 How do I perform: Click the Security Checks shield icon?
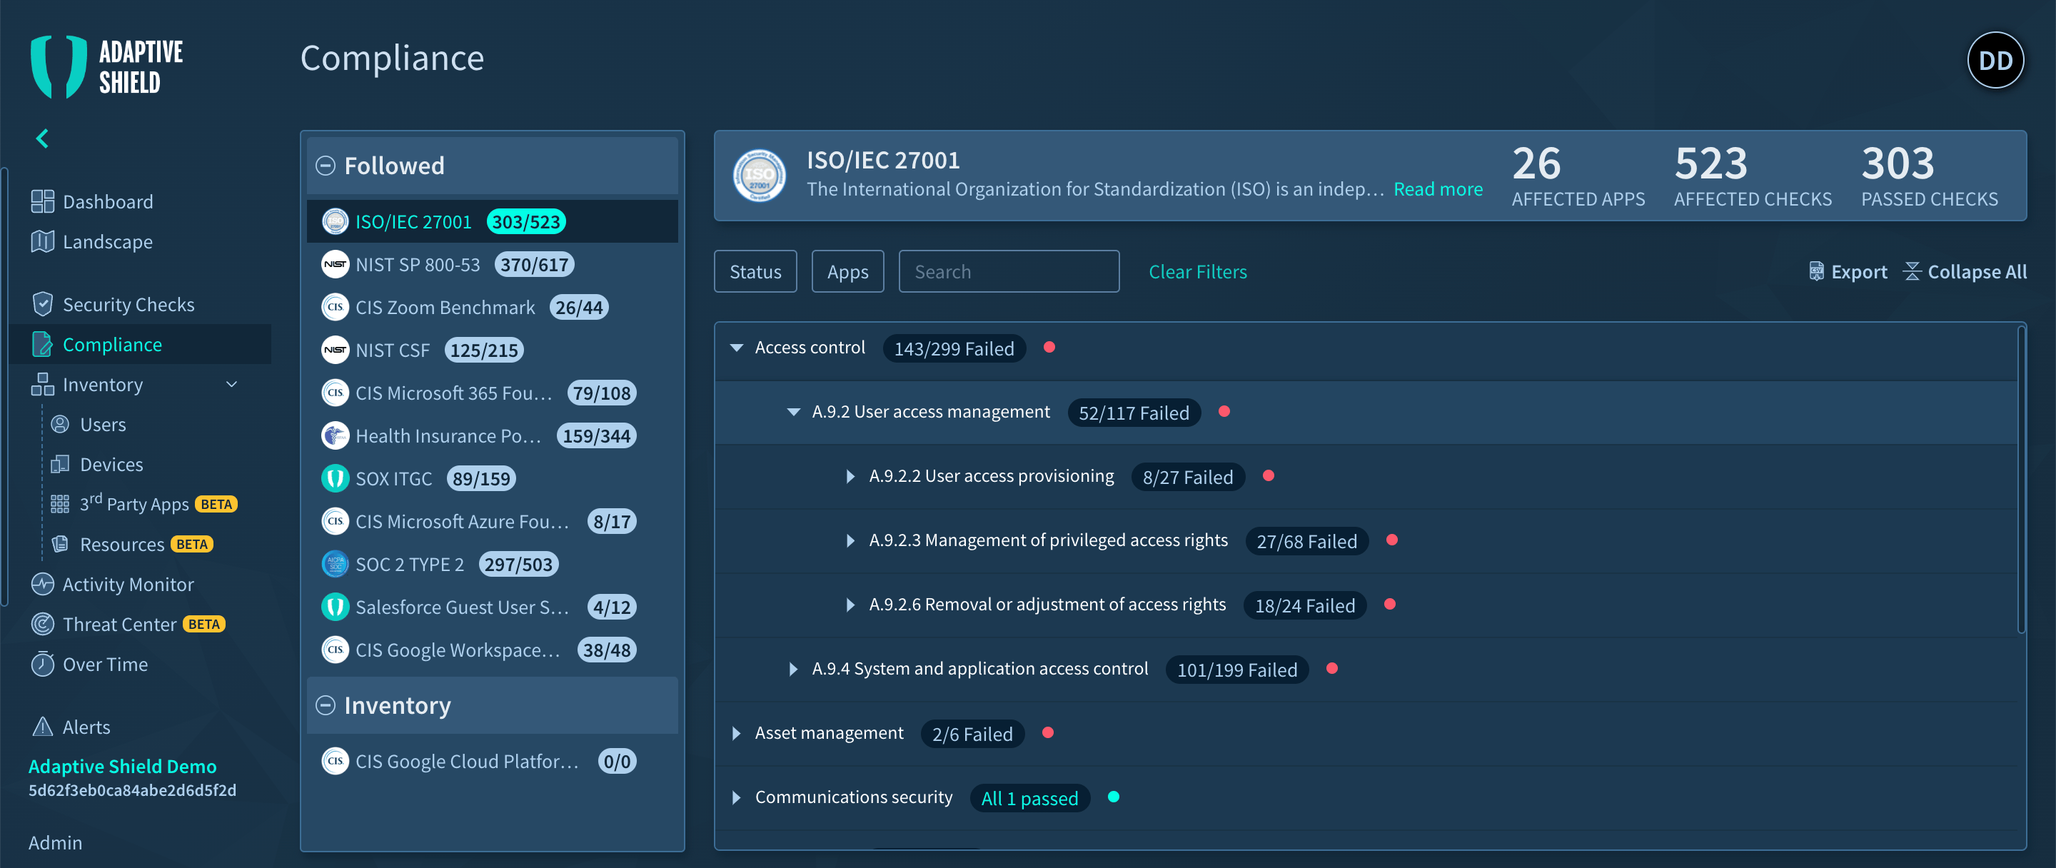click(42, 305)
